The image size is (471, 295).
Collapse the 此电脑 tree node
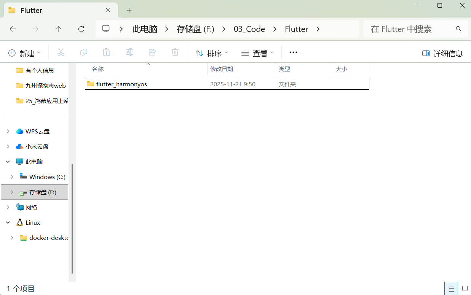click(8, 162)
